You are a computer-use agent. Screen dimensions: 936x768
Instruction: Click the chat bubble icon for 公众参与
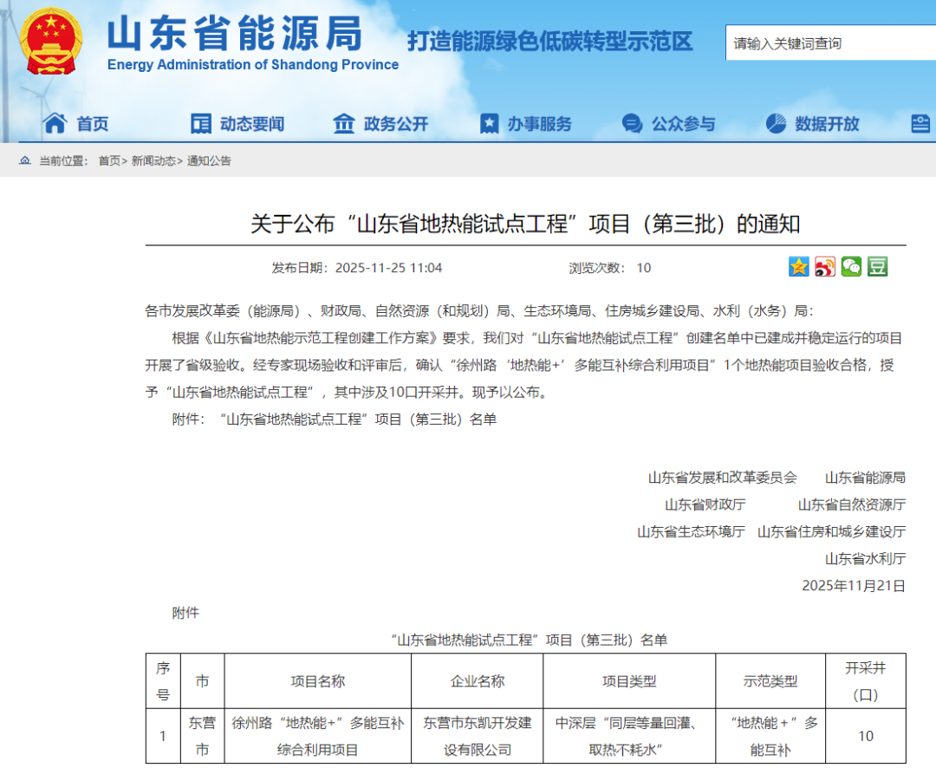[x=633, y=124]
